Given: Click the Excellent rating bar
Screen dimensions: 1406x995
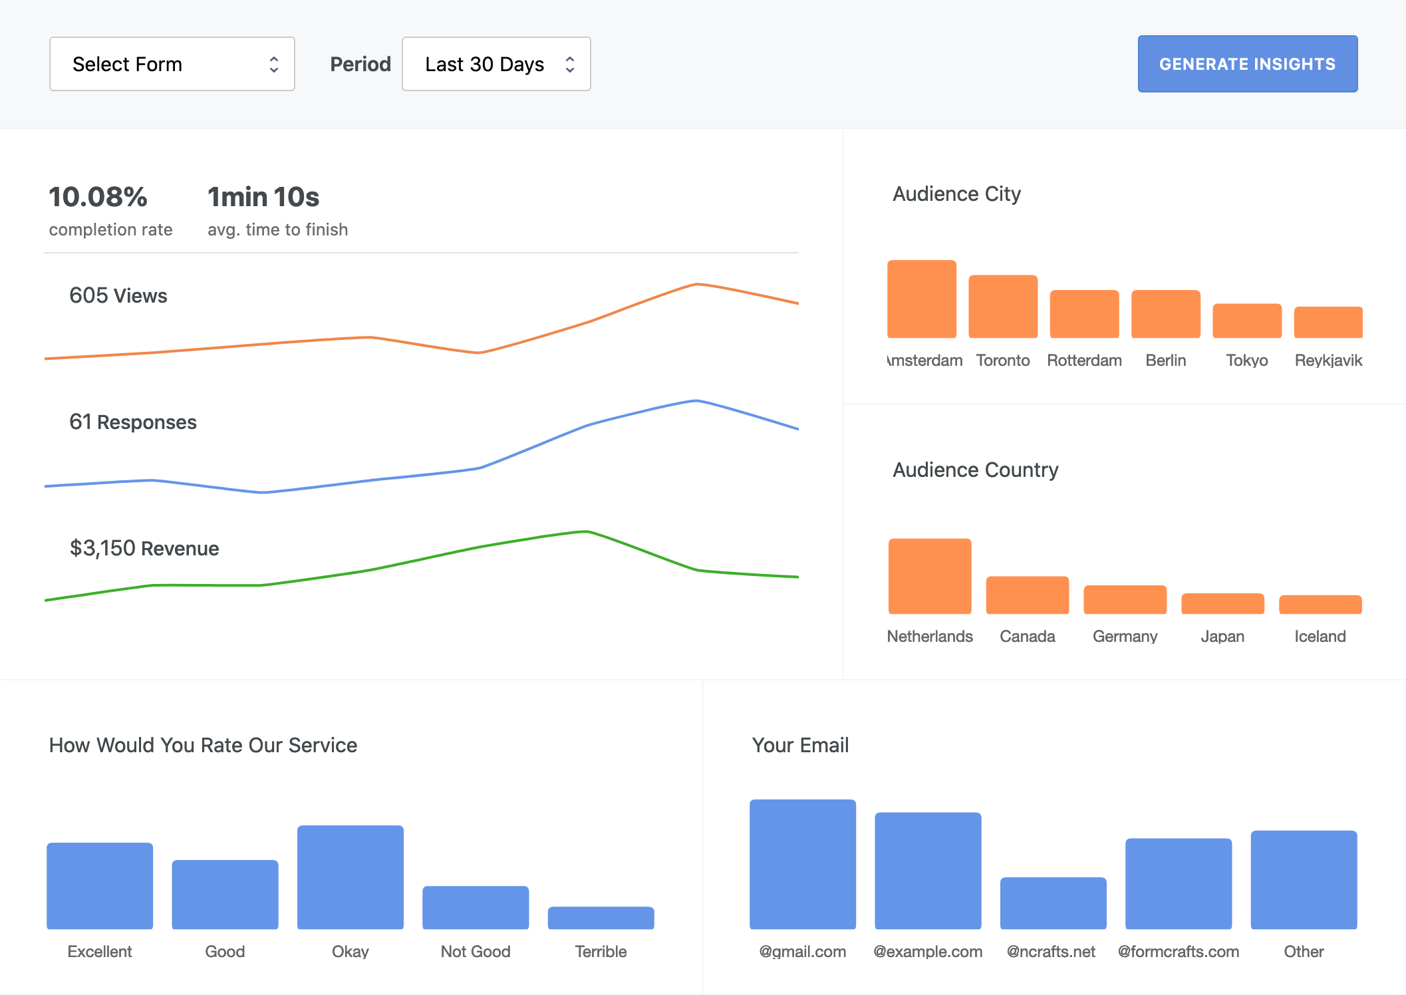Looking at the screenshot, I should point(100,886).
